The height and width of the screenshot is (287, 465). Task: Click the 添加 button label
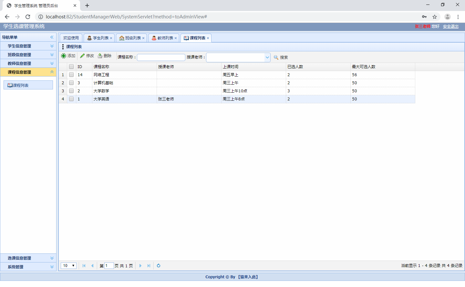tap(71, 56)
